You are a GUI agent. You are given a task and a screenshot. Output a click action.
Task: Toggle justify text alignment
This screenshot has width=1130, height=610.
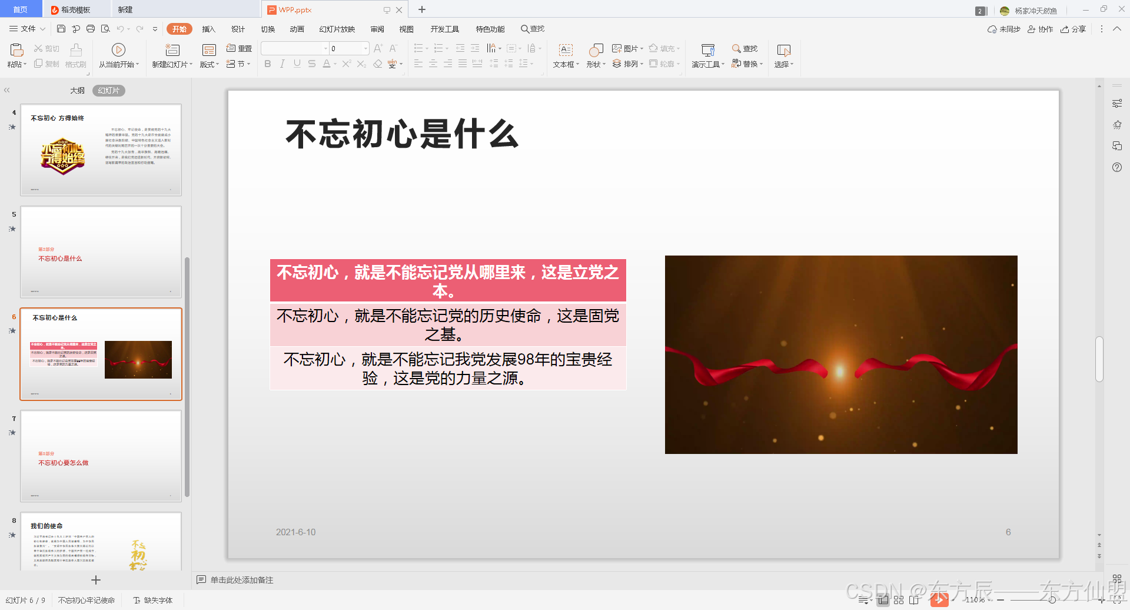click(x=463, y=64)
